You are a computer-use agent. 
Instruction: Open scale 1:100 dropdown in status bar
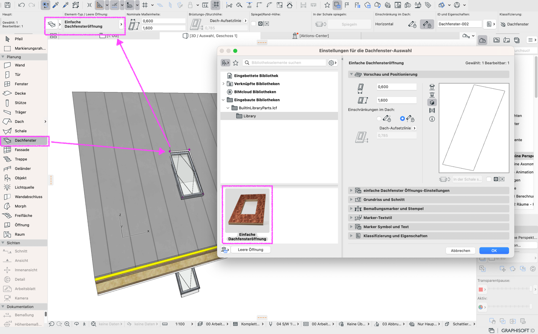[192, 324]
